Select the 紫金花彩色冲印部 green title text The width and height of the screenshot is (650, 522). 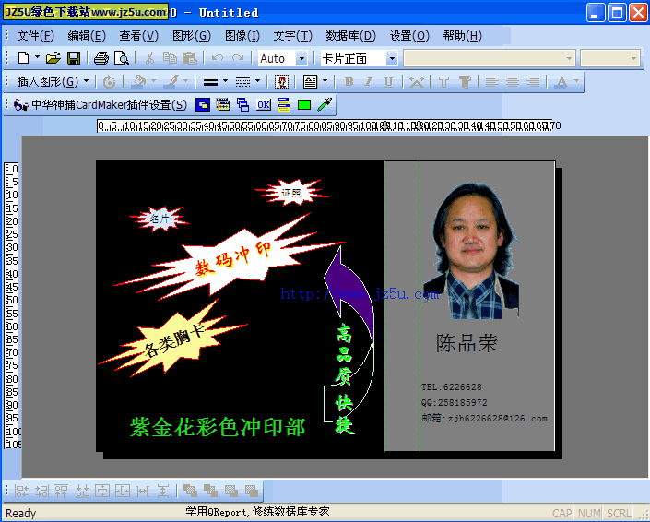pos(218,427)
